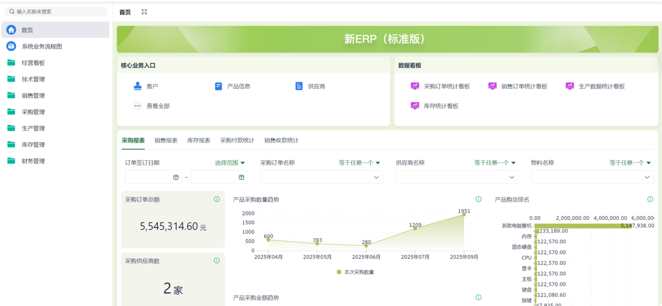Click info icon on 采购订单总额 card

(x=217, y=199)
